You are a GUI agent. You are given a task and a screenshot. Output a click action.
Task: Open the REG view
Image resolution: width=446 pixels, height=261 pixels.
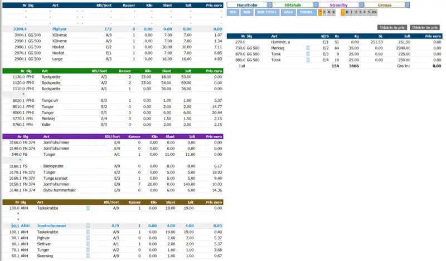(233, 12)
